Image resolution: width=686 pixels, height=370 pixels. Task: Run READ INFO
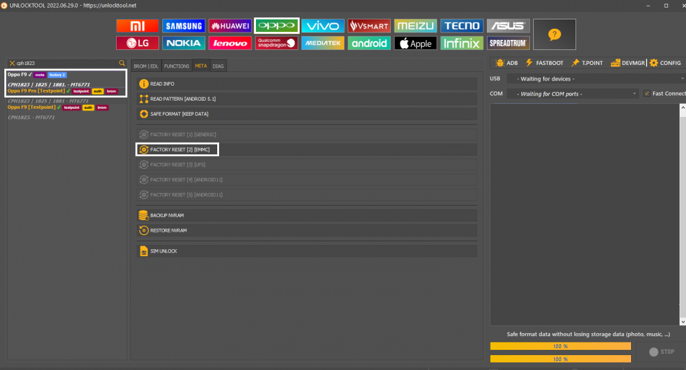pos(306,84)
